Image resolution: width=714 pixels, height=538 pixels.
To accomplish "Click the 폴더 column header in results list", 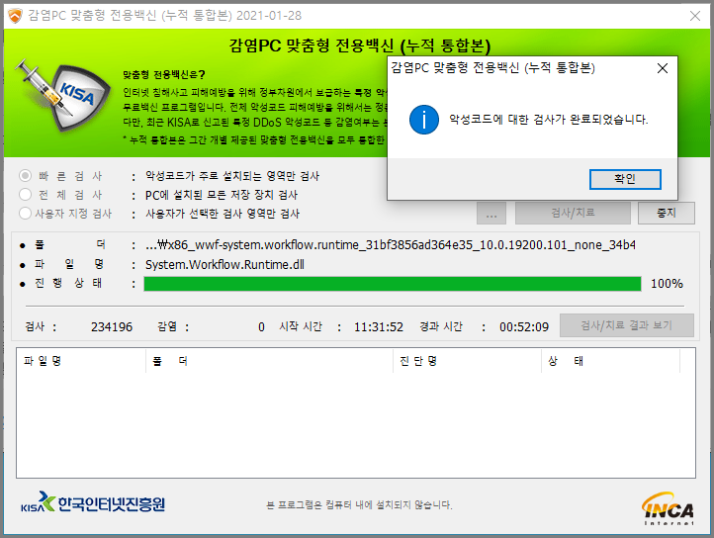I will (x=269, y=361).
